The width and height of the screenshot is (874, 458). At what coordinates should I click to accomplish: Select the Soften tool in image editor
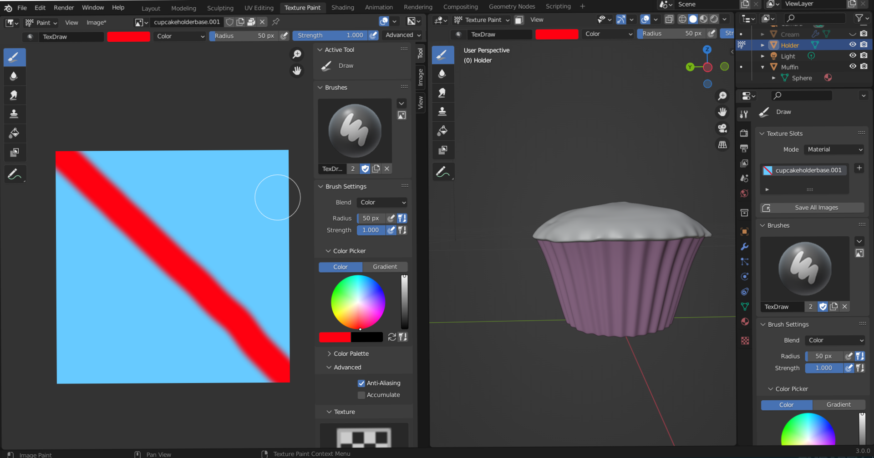[15, 76]
